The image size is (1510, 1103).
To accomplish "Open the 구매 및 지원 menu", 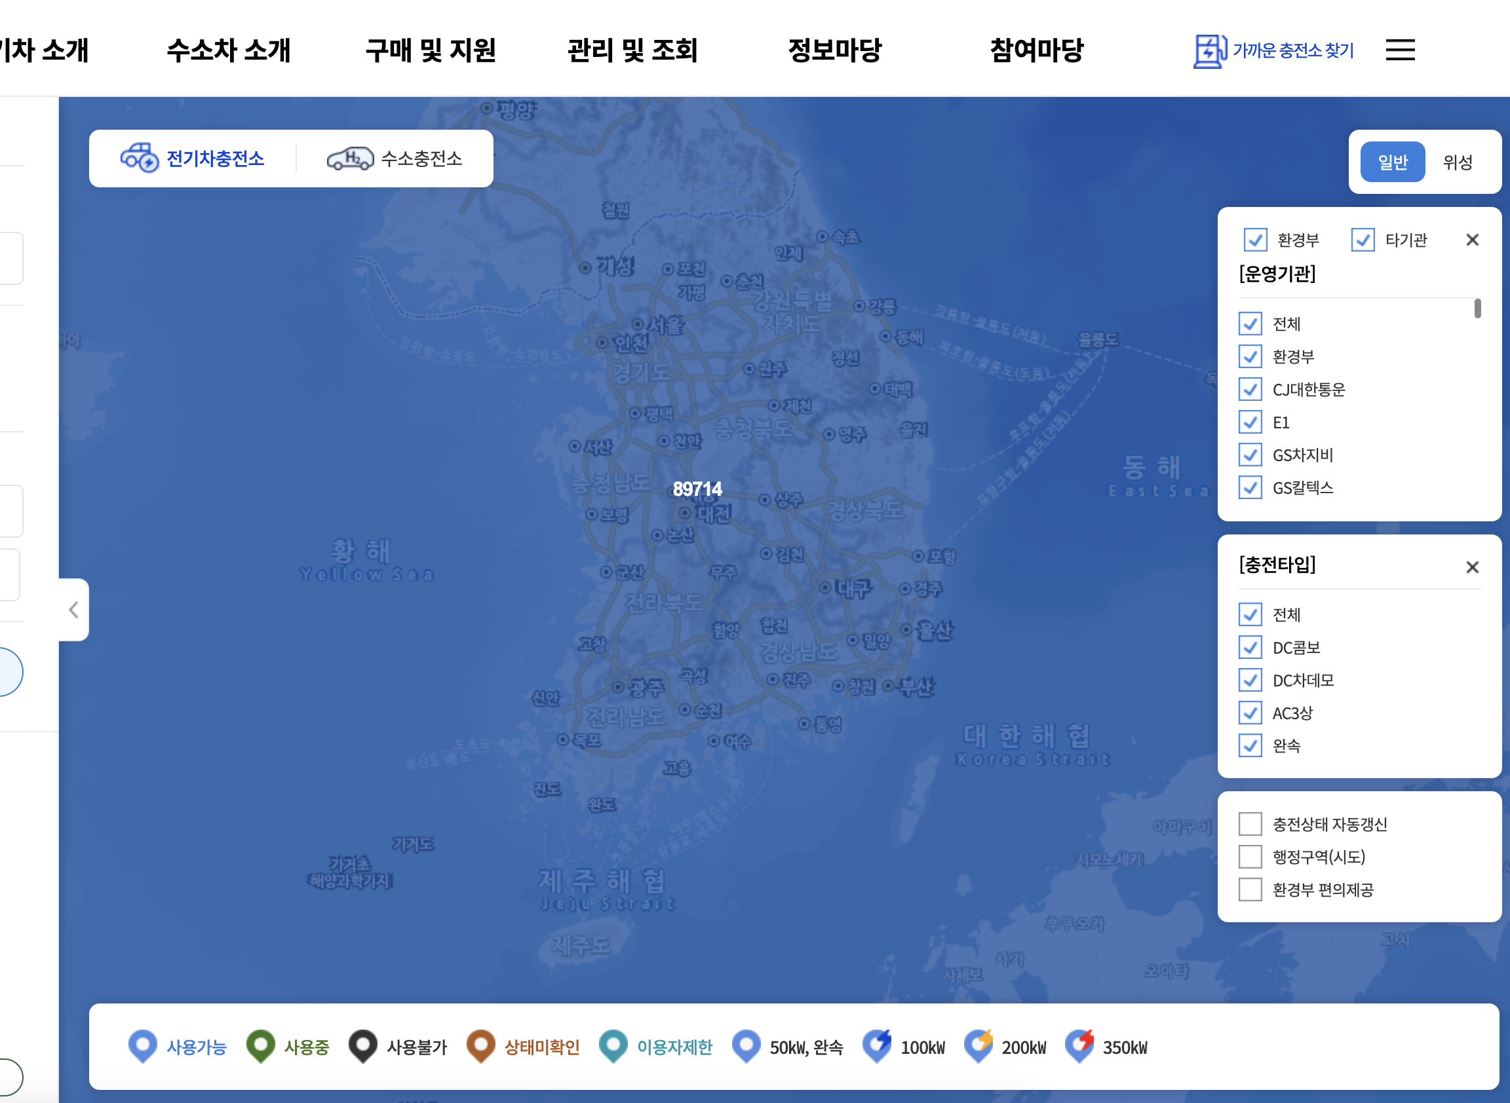I will click(x=431, y=50).
